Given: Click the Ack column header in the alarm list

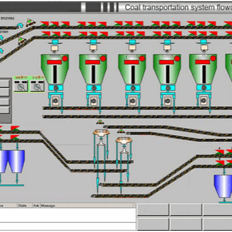Looking at the screenshot, I should [36, 206].
